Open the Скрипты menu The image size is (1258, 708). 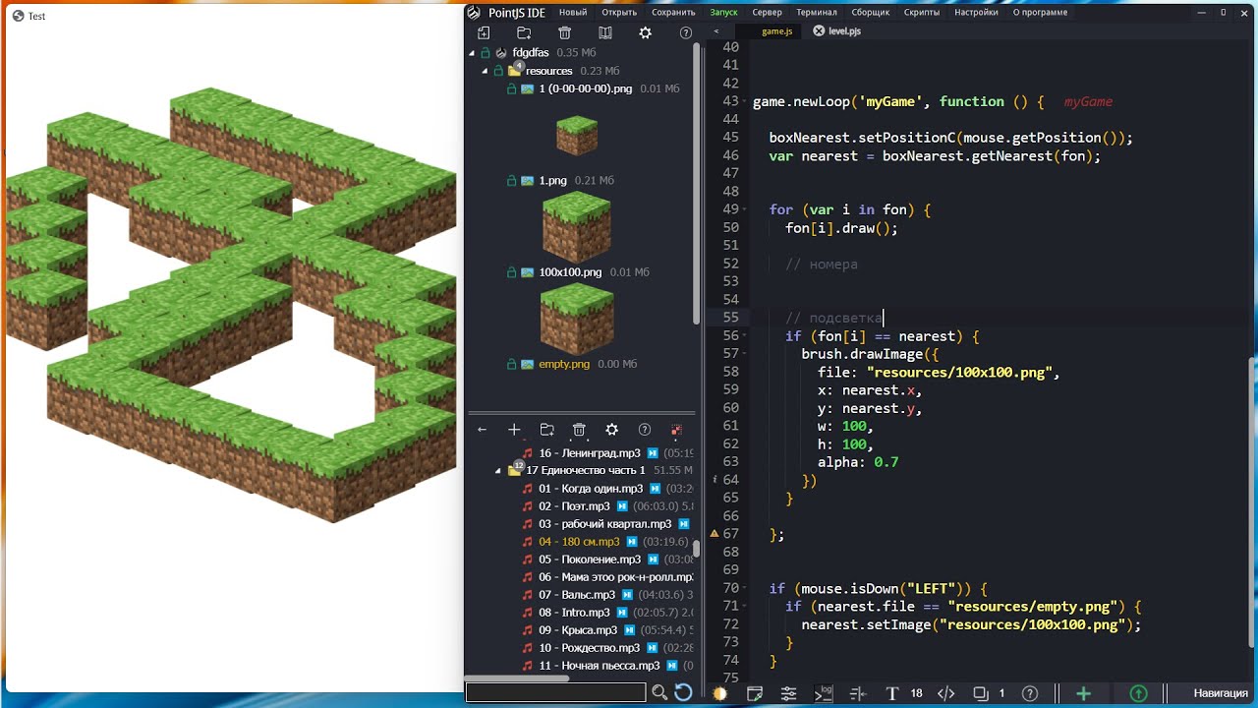[x=922, y=13]
